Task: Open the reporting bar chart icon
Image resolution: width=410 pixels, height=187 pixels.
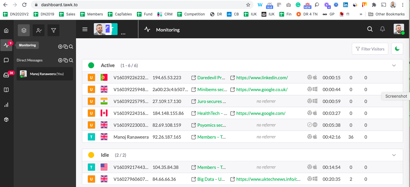Action: pos(6,105)
